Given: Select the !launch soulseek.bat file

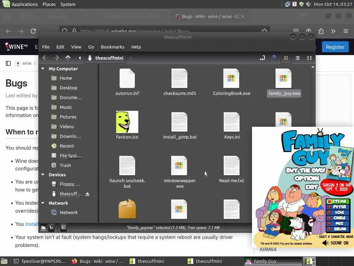Looking at the screenshot, I should 127,166.
